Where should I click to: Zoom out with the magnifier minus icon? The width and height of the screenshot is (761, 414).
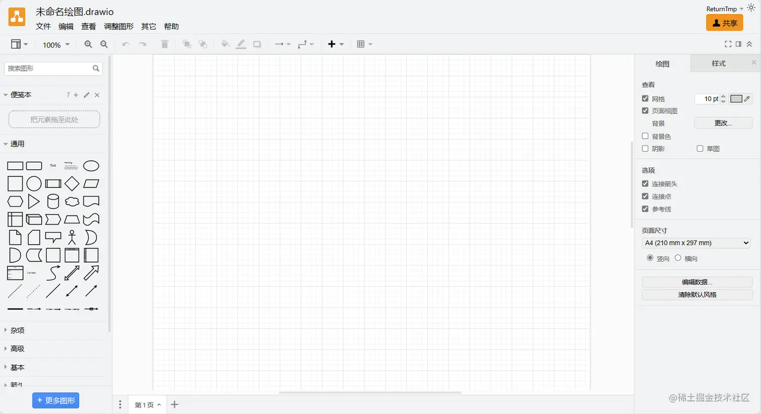[x=104, y=44]
